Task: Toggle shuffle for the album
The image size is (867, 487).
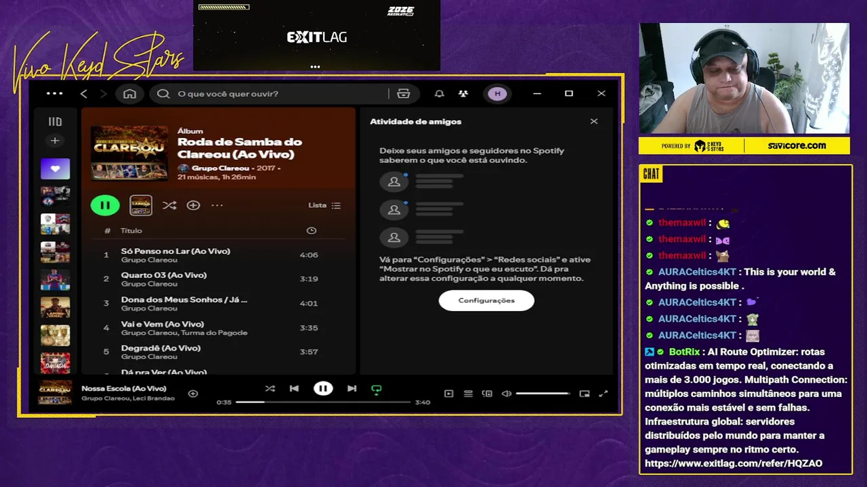Action: (169, 205)
